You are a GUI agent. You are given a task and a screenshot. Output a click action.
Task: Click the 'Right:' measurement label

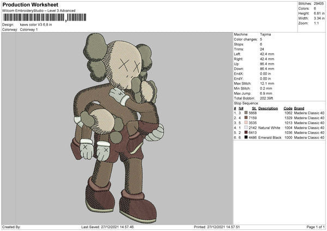238,59
